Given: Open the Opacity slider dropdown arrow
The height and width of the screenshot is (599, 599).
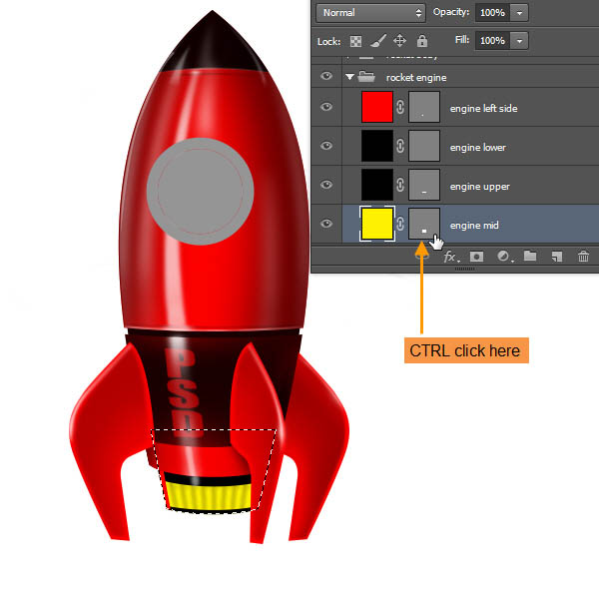Looking at the screenshot, I should click(521, 13).
